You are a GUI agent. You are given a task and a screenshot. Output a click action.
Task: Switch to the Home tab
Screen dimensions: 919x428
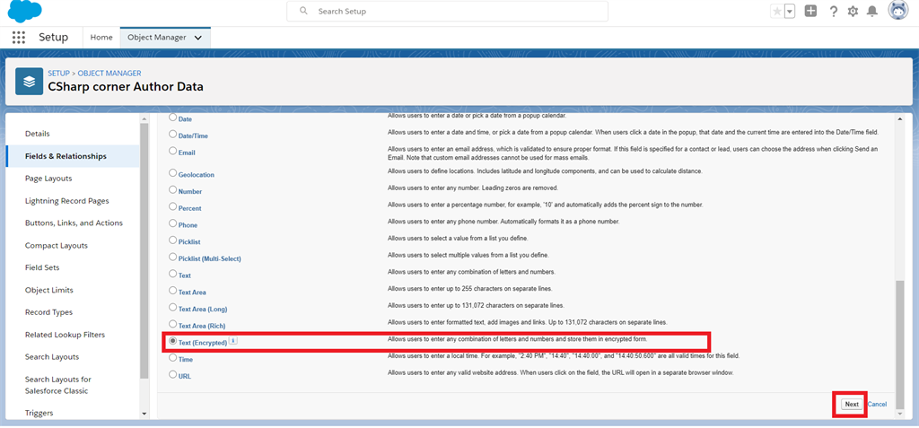point(101,37)
